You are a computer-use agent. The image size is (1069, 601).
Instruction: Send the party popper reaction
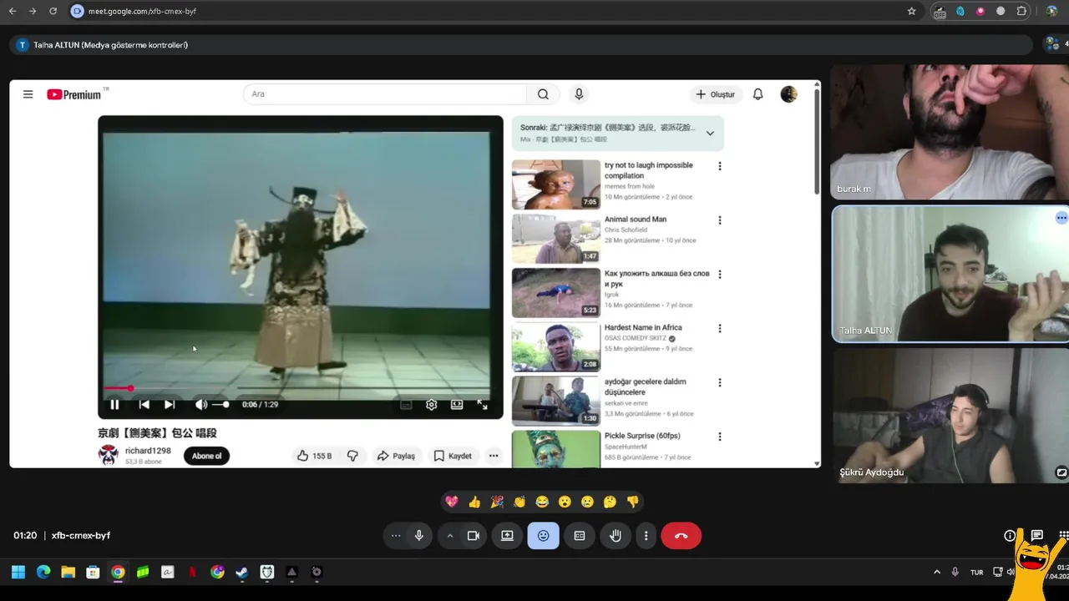[x=497, y=502]
